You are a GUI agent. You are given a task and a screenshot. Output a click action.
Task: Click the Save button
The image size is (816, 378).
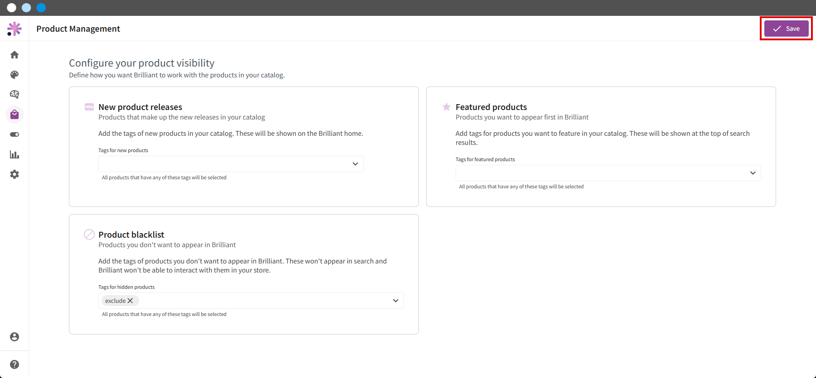coord(787,29)
